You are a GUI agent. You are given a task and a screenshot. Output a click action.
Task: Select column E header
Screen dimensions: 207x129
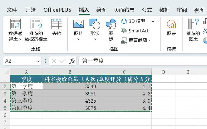click(x=188, y=72)
